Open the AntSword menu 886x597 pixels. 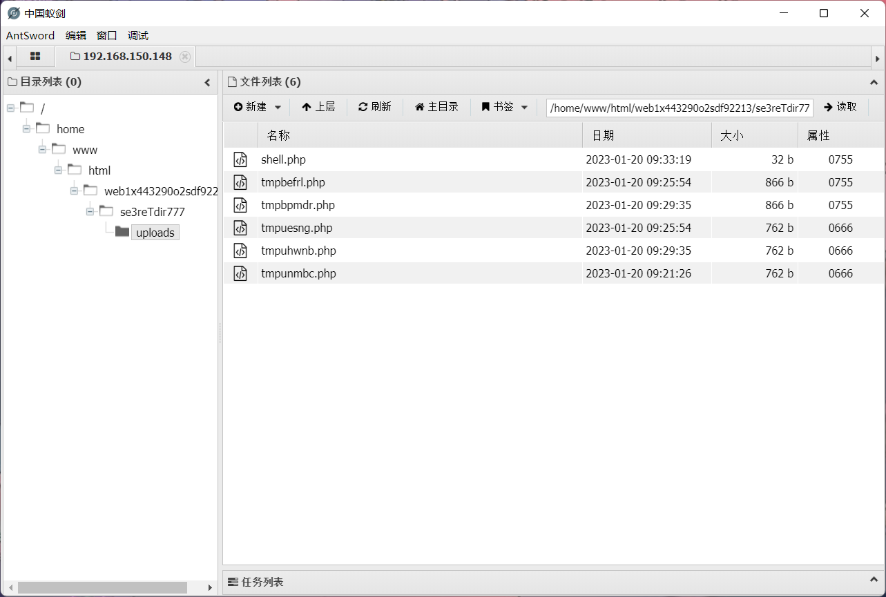click(x=30, y=36)
